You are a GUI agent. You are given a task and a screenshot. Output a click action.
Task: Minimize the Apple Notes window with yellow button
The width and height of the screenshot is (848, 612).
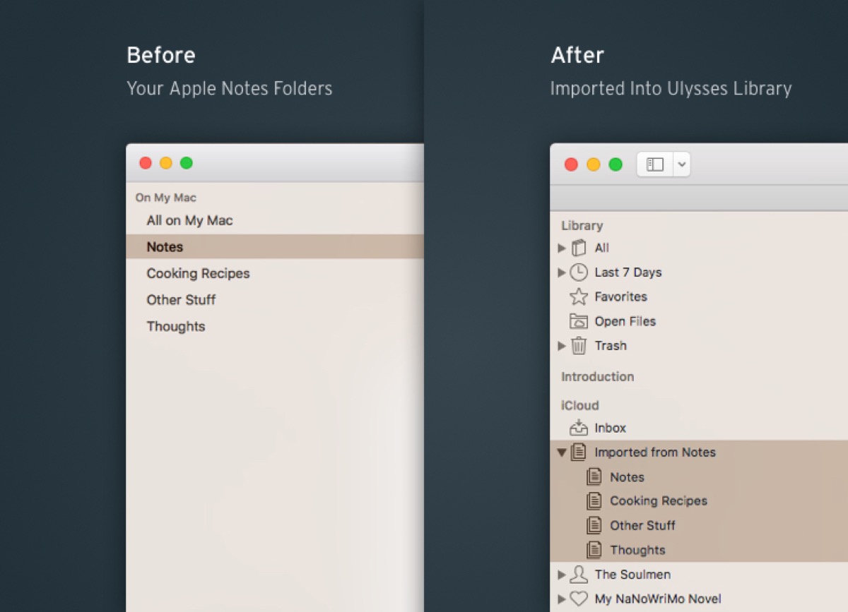click(166, 163)
